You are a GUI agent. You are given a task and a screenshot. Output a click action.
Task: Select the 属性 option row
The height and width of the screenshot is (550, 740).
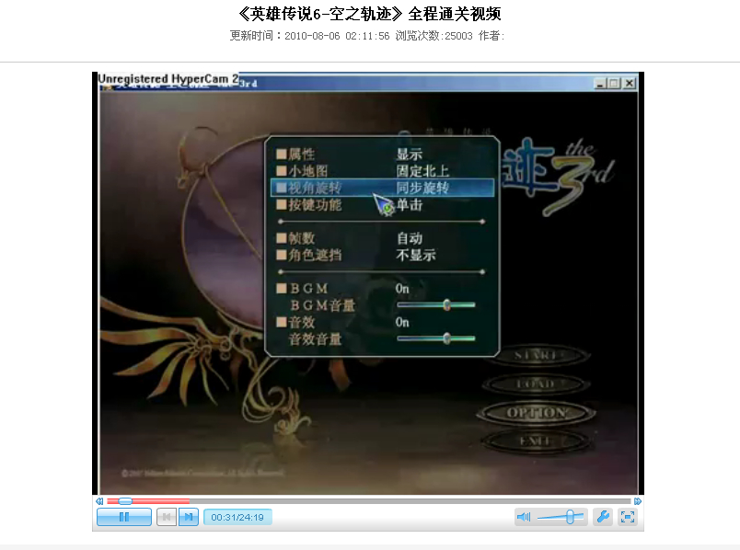(x=382, y=155)
